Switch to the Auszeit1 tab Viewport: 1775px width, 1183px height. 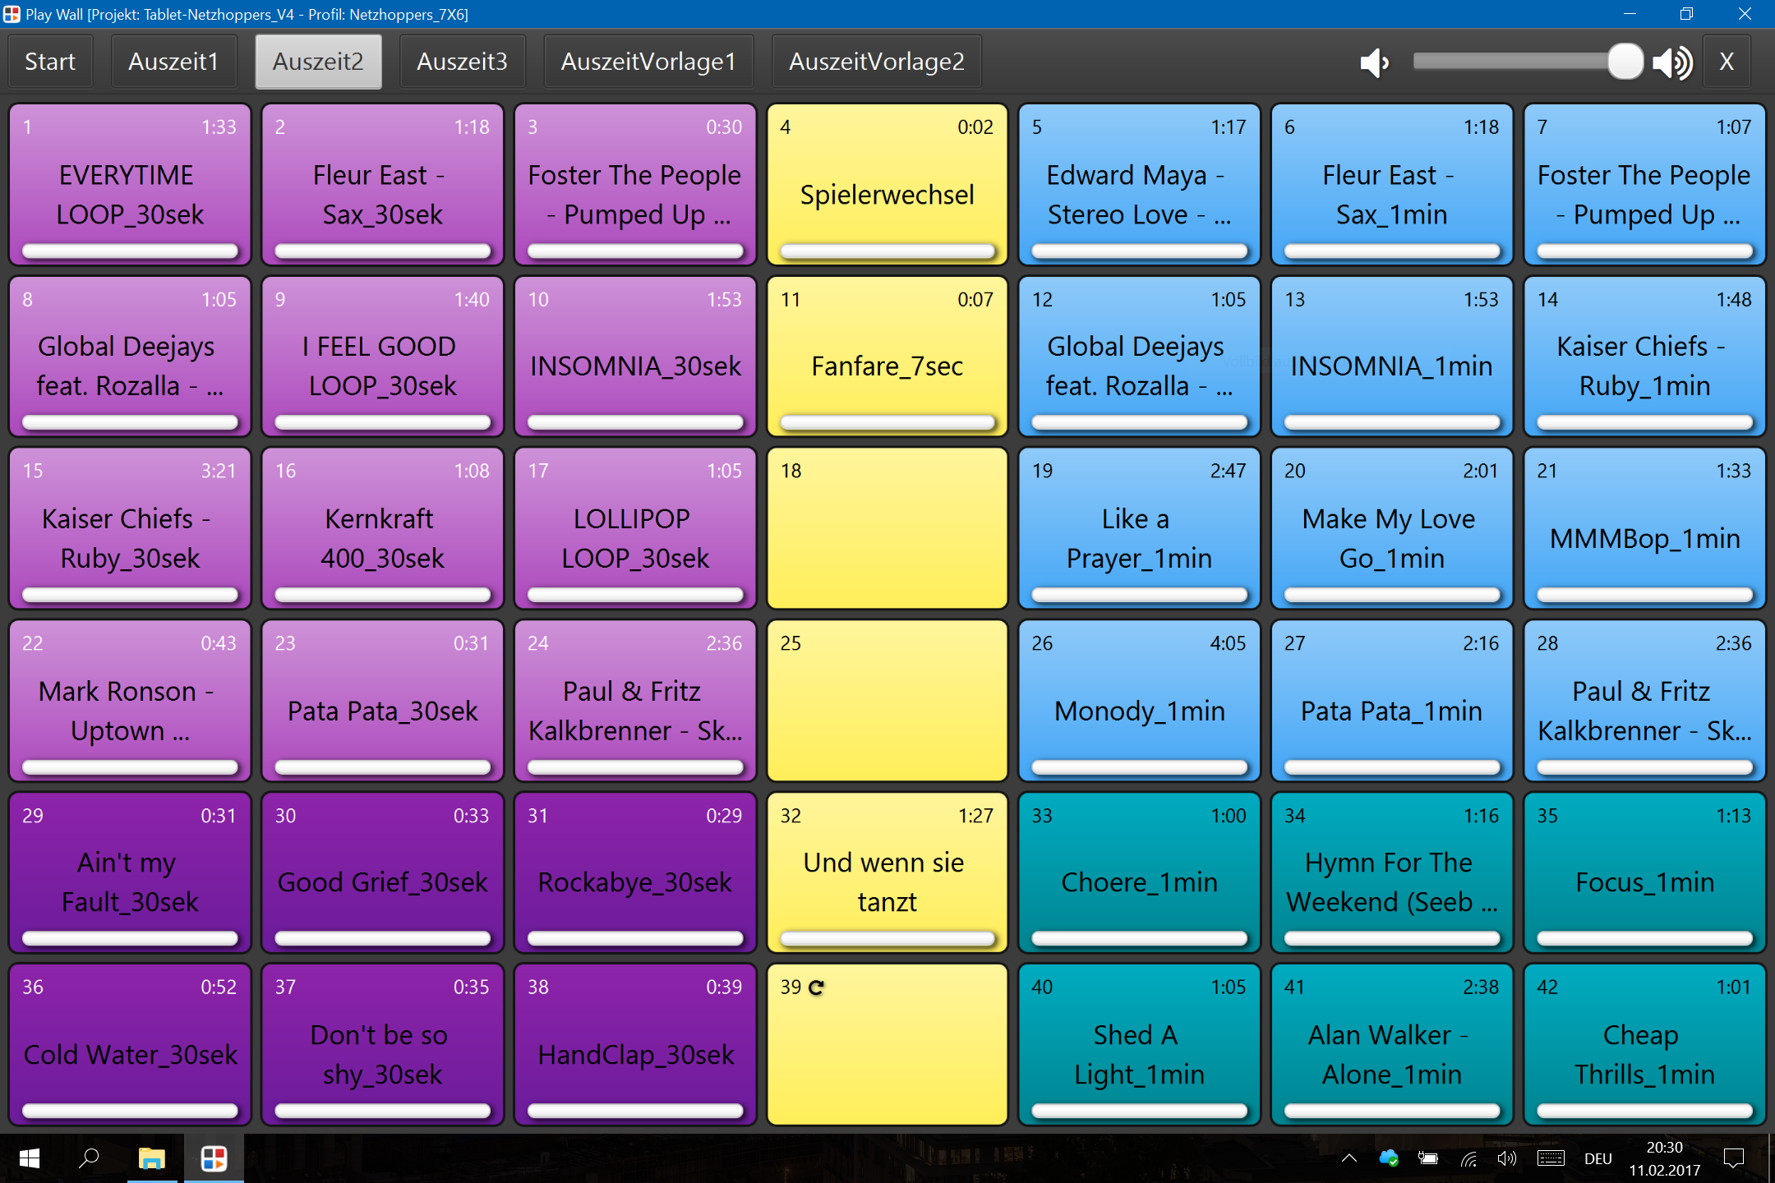[x=173, y=62]
